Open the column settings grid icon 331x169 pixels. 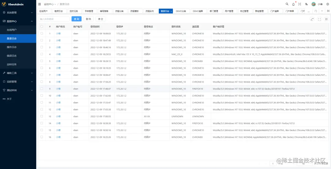[326, 19]
